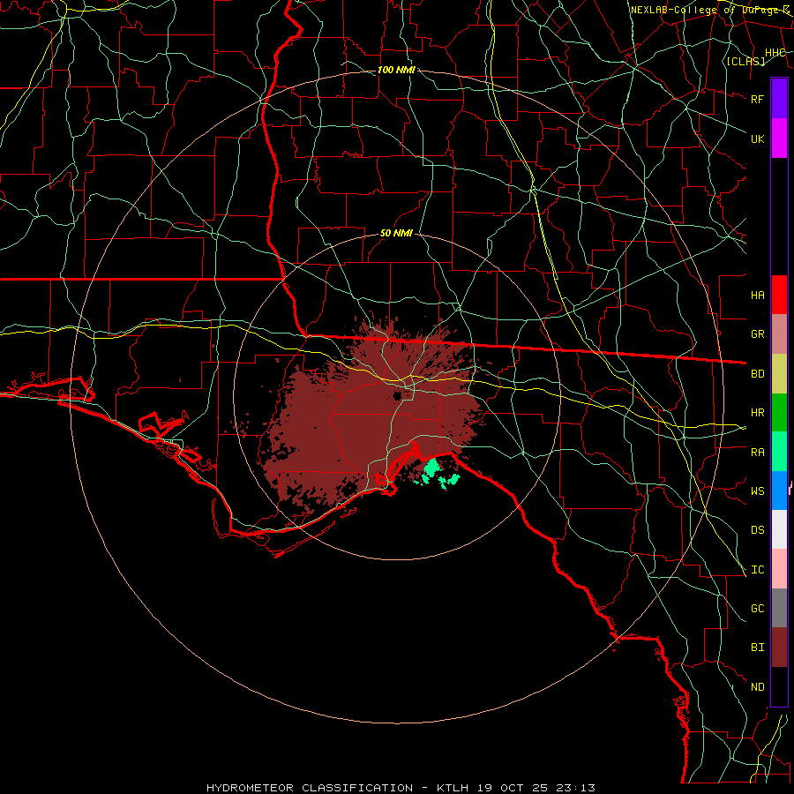Click the blue WS legend swatch
This screenshot has width=794, height=794.
(x=779, y=491)
